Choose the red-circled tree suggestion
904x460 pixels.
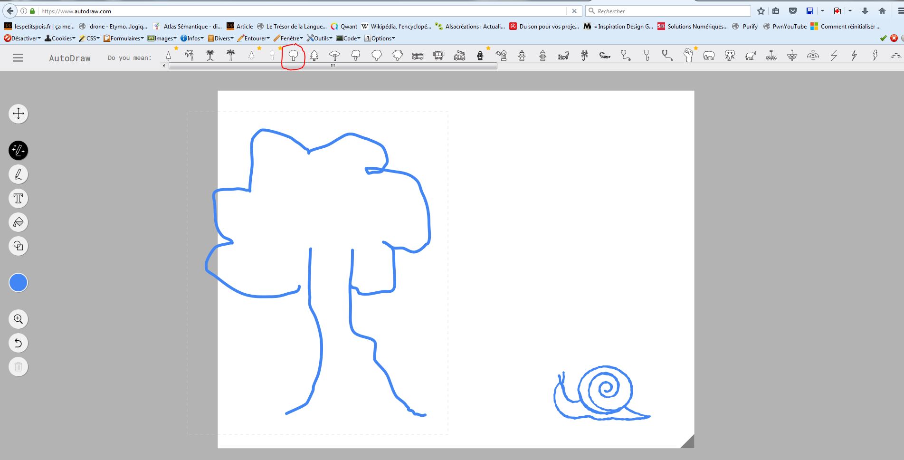tap(293, 56)
